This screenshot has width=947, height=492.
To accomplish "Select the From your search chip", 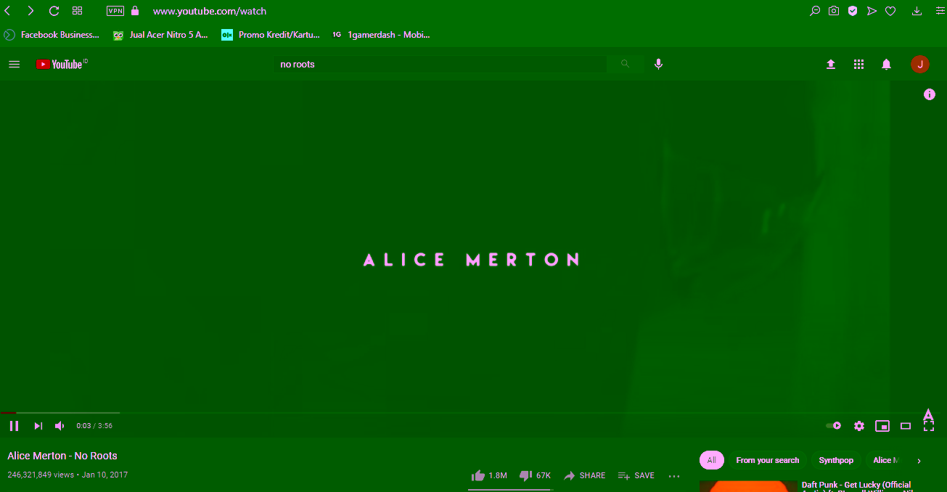I will point(767,460).
